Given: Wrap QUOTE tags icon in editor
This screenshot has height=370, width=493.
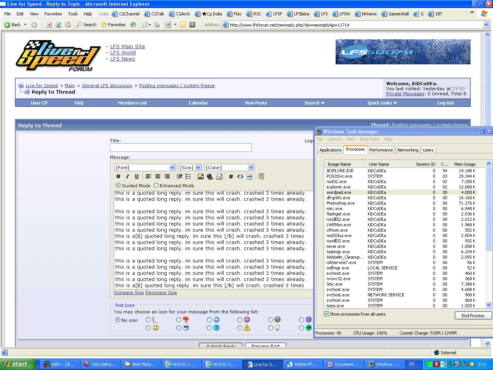Looking at the screenshot, I should click(x=261, y=177).
